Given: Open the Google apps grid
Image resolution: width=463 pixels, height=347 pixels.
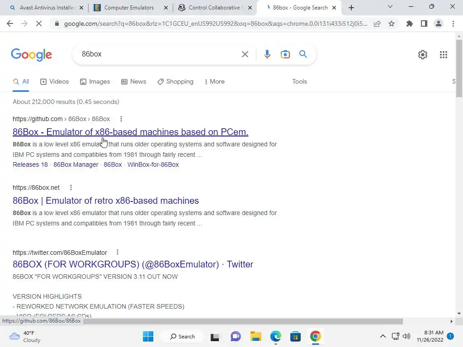Looking at the screenshot, I should 443,55.
